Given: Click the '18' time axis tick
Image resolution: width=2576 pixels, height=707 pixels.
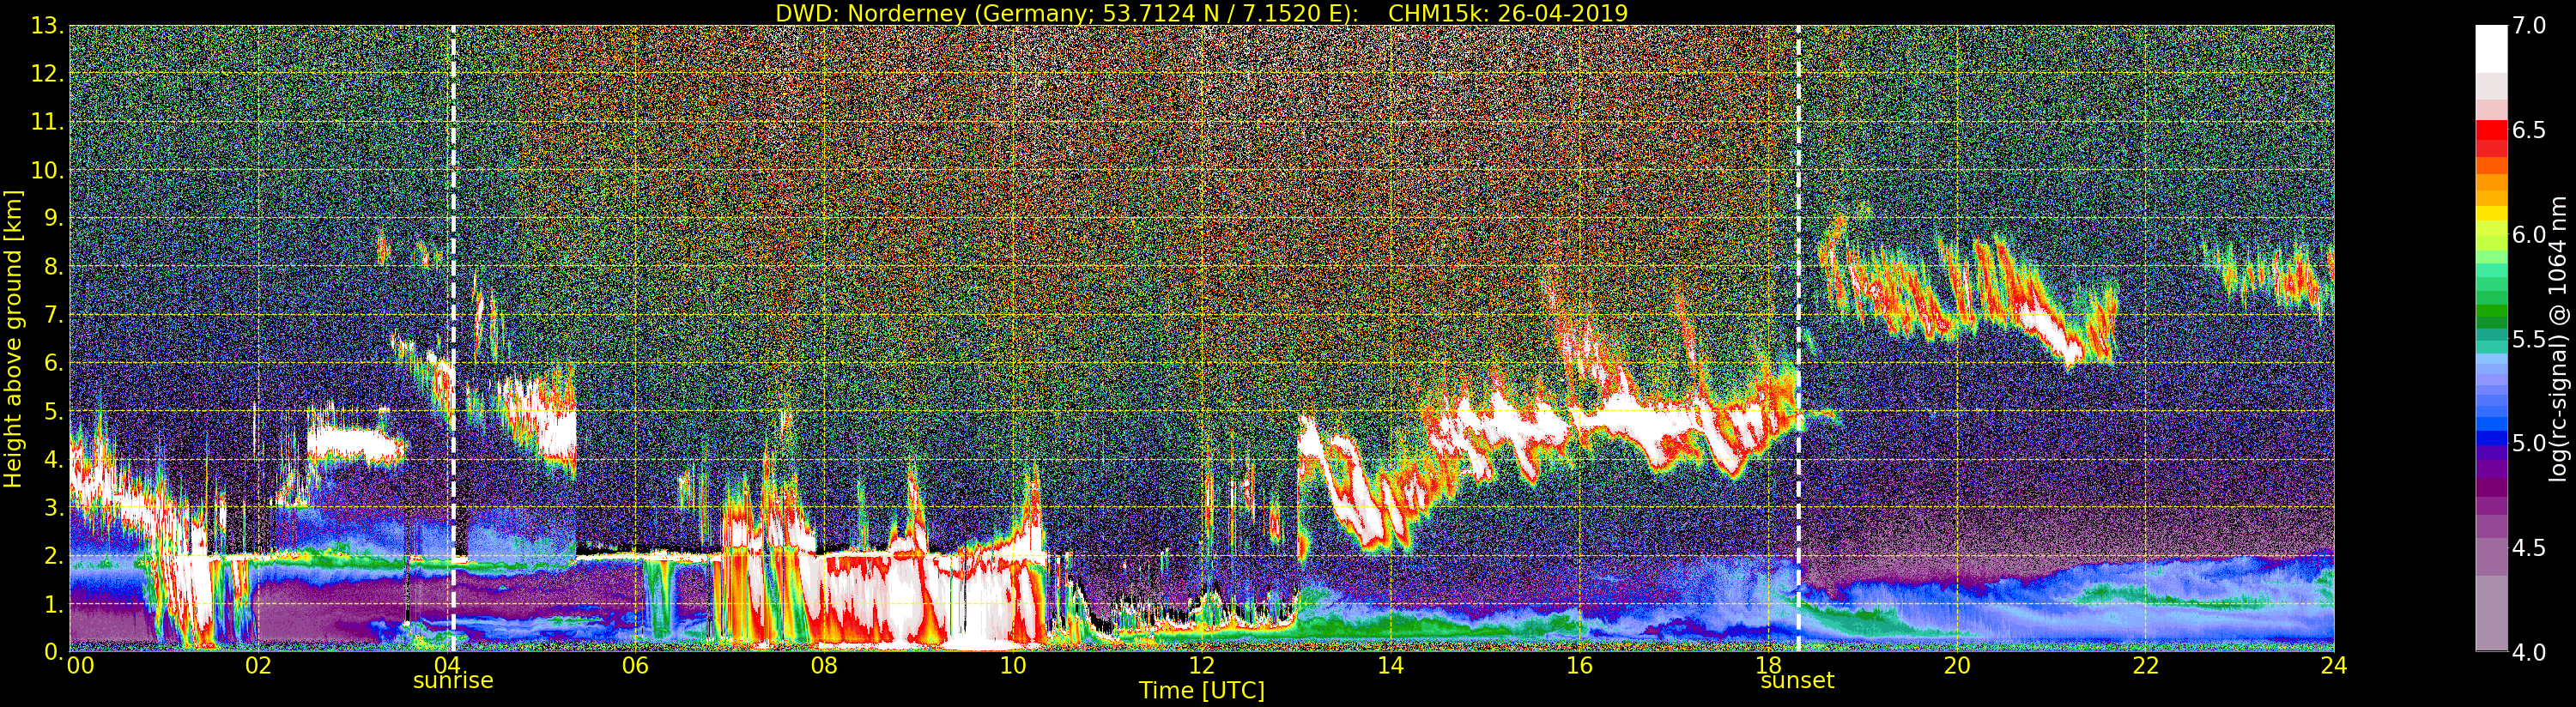Looking at the screenshot, I should click(1768, 666).
